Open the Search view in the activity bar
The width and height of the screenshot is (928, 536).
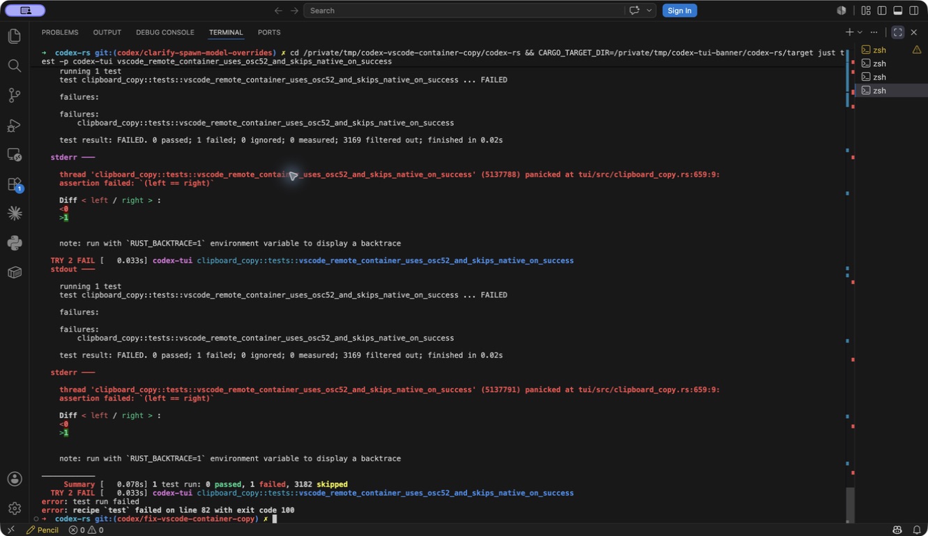14,66
